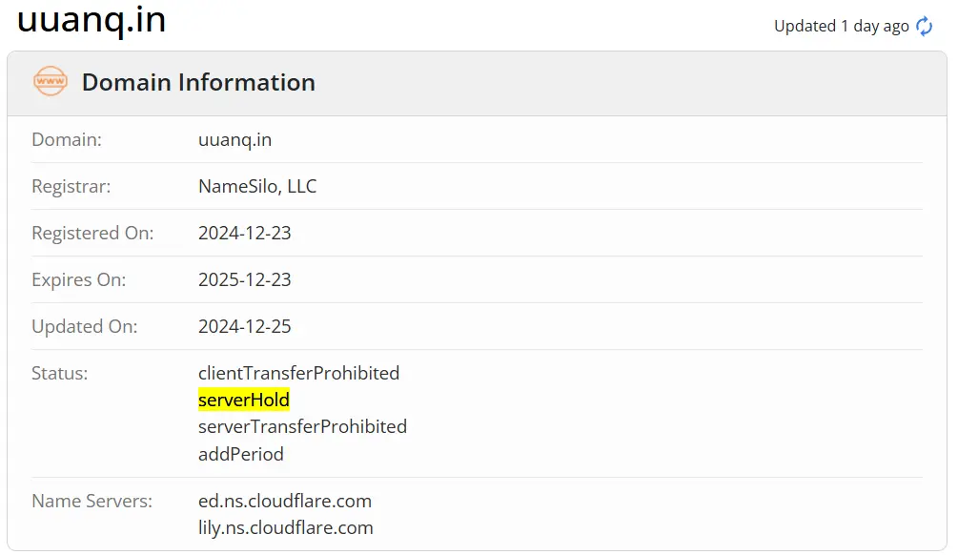Click the Status label

tap(59, 373)
